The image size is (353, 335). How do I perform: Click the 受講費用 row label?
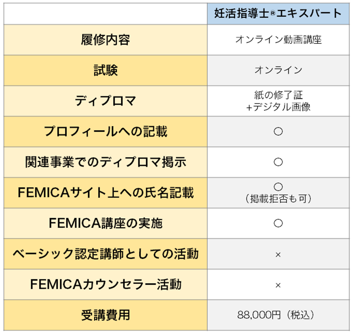105,315
